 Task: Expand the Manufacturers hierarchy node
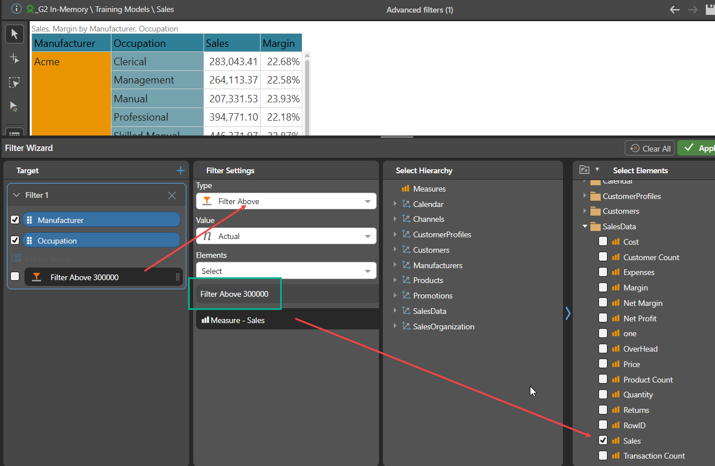394,265
